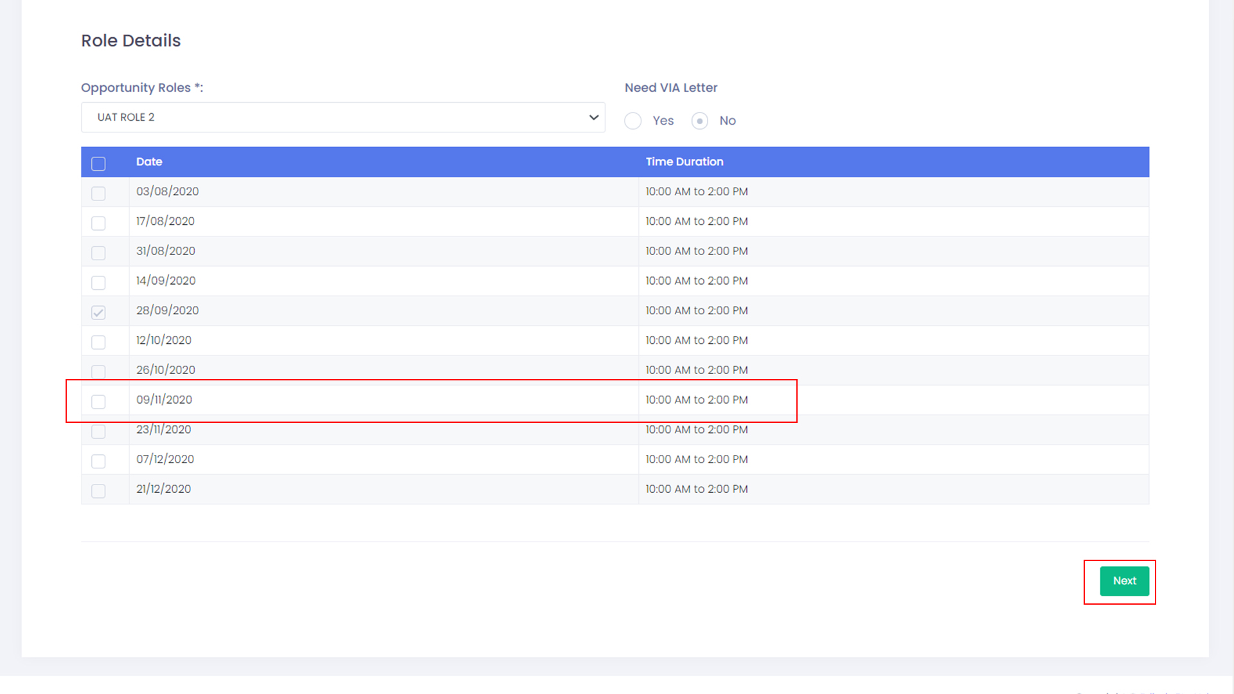The height and width of the screenshot is (694, 1234).
Task: Click the dropdown chevron beside UAT ROLE 2
Action: [593, 118]
